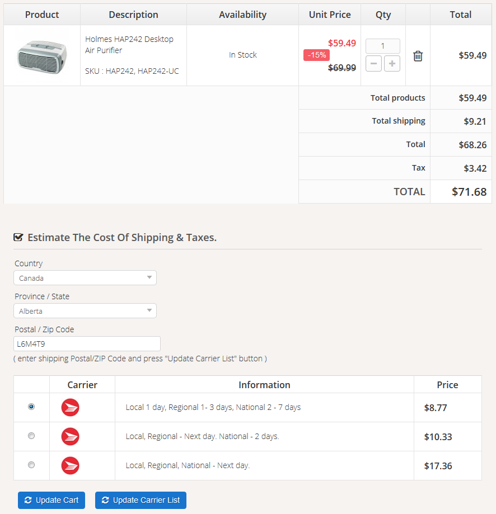
Task: Expand the Province / State dropdown
Action: pyautogui.click(x=85, y=311)
